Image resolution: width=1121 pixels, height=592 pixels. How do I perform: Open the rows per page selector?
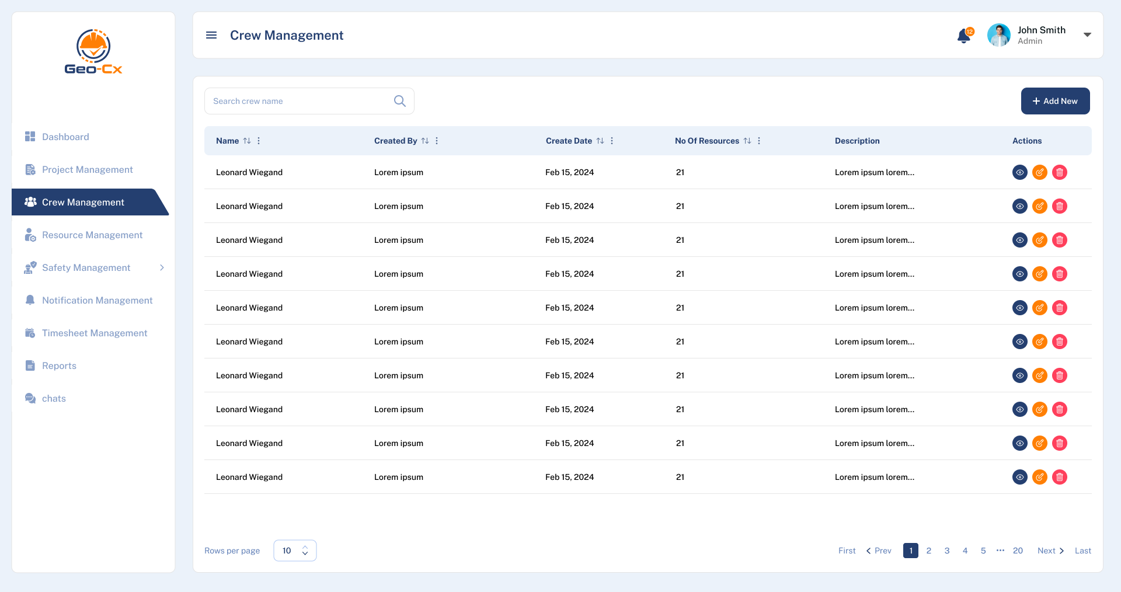(x=295, y=551)
